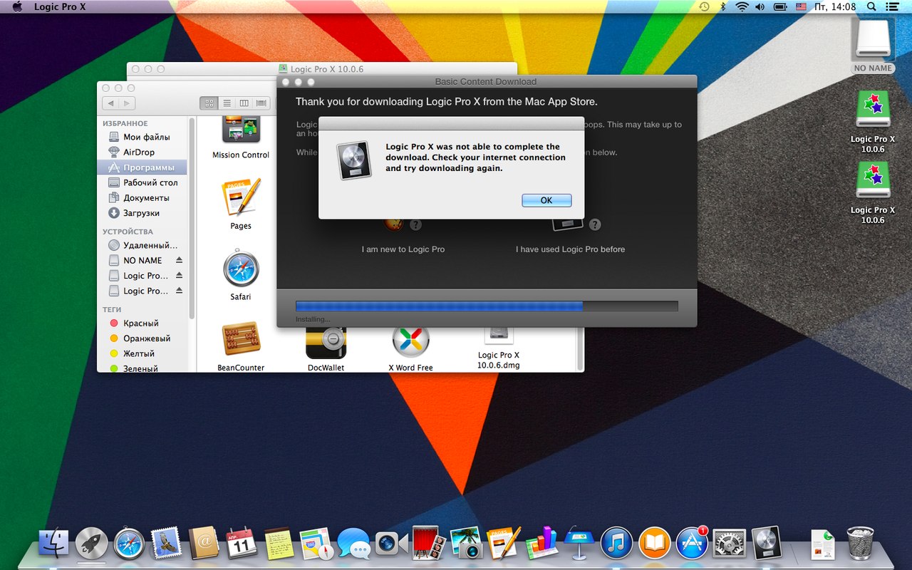
Task: Open Logic Pro X in the Dock
Action: (x=767, y=544)
